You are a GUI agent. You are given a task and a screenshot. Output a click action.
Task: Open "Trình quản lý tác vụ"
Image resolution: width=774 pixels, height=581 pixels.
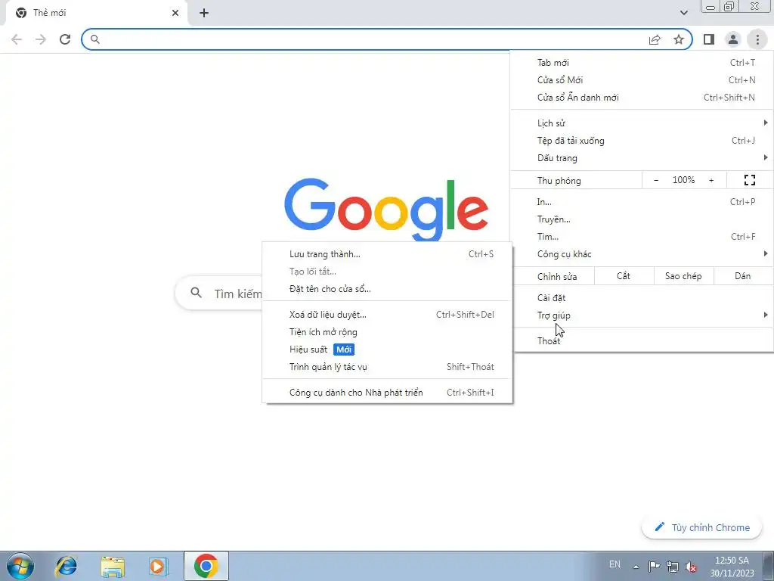click(x=388, y=367)
